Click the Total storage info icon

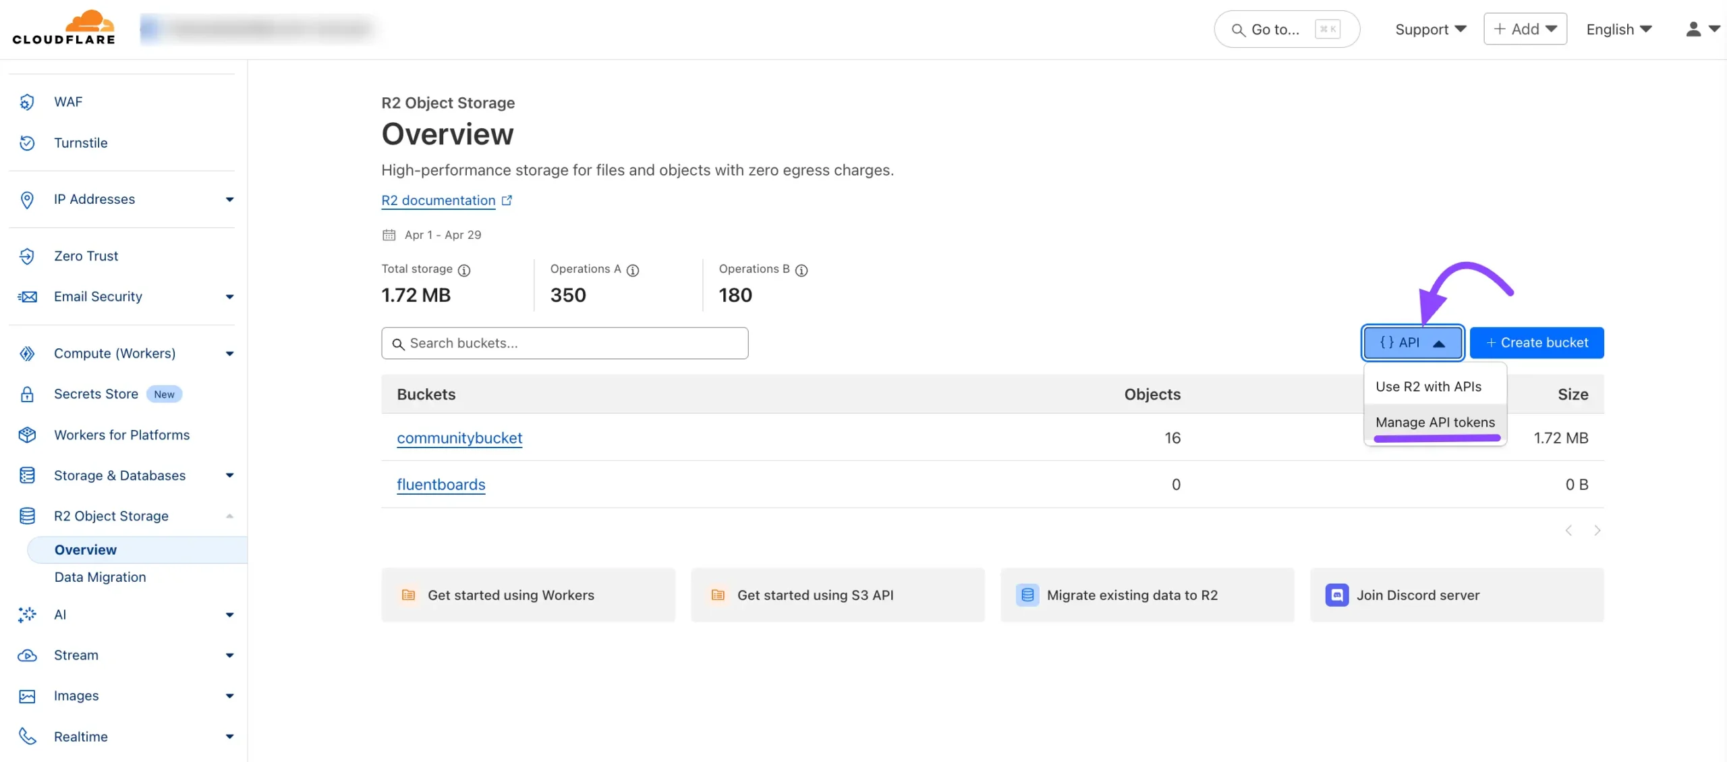464,270
